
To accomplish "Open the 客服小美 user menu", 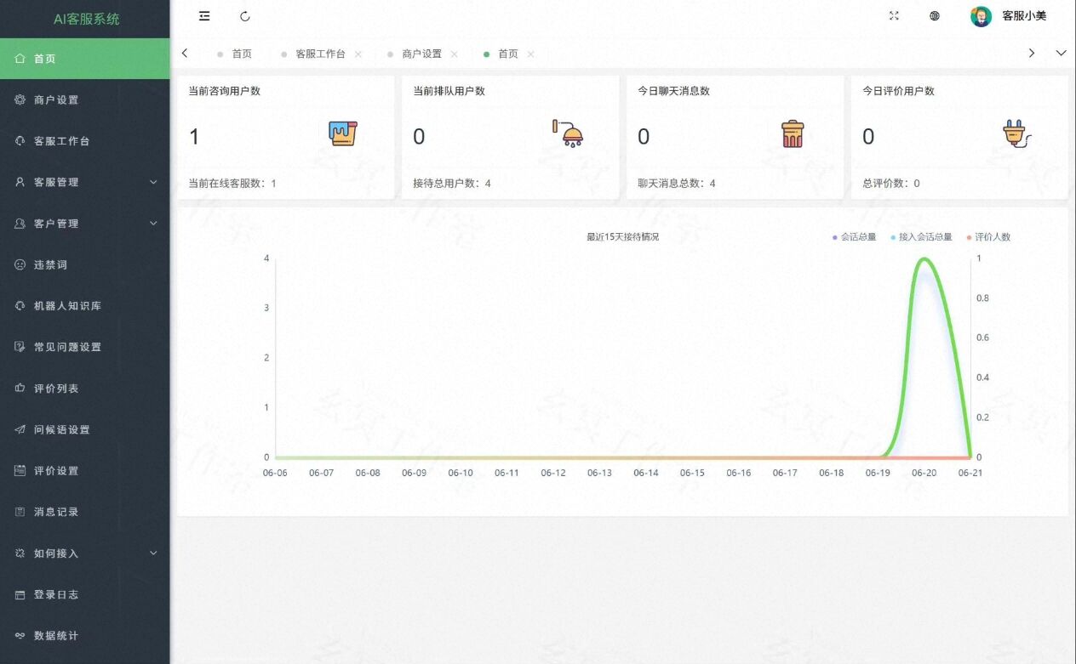I will pos(1024,16).
